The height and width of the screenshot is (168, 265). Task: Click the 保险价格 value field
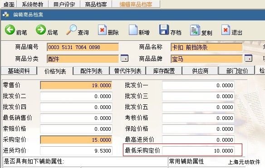click(x=198, y=129)
